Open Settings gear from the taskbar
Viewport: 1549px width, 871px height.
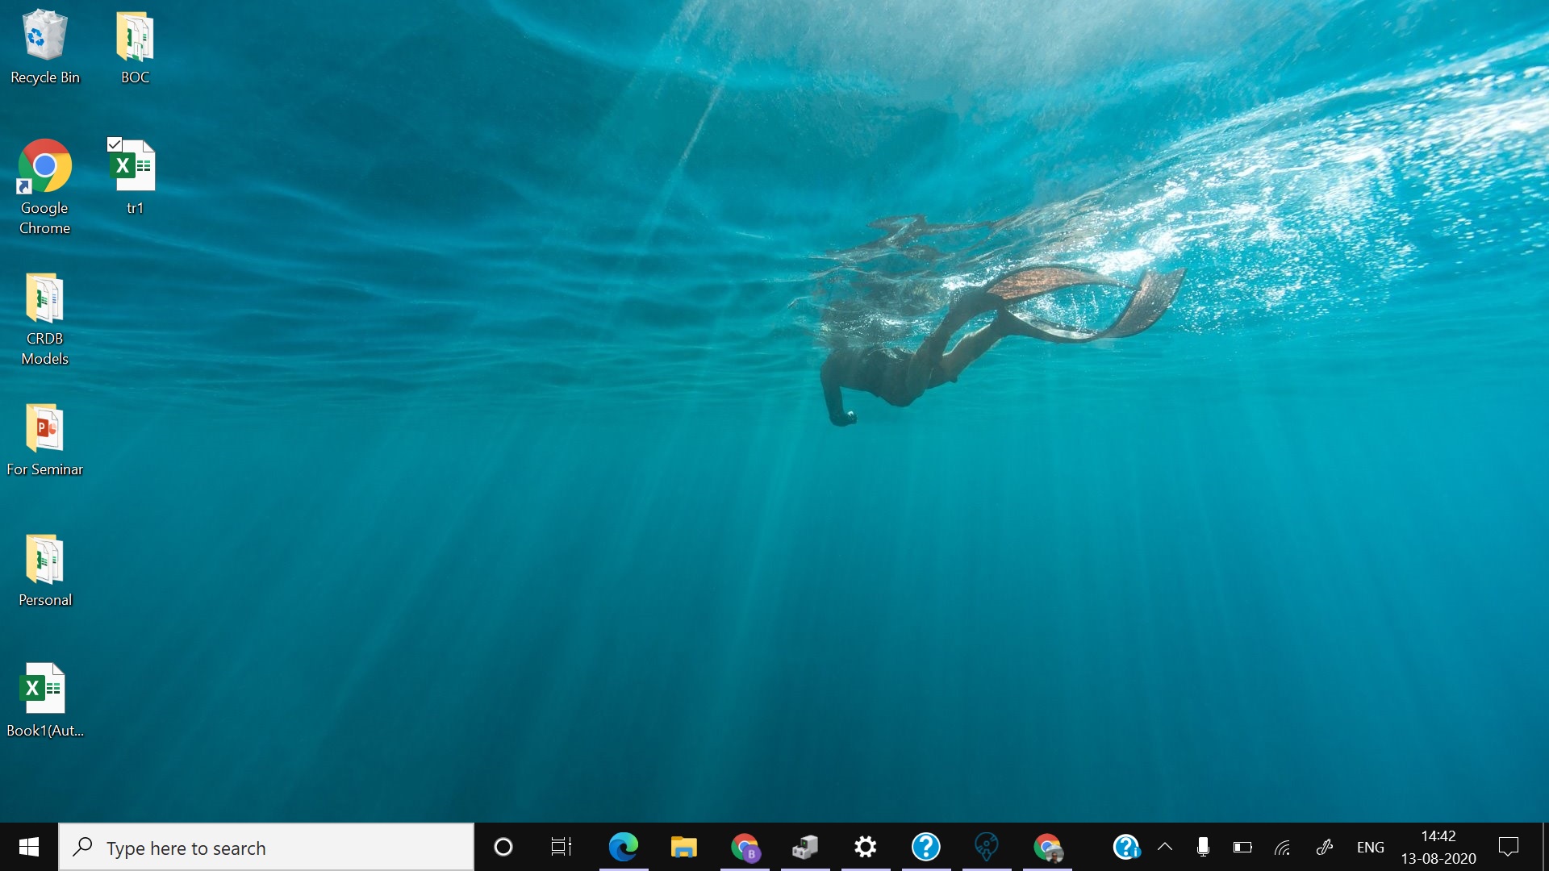(x=866, y=847)
